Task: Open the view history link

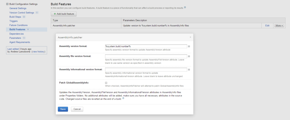Action: [x=38, y=52]
